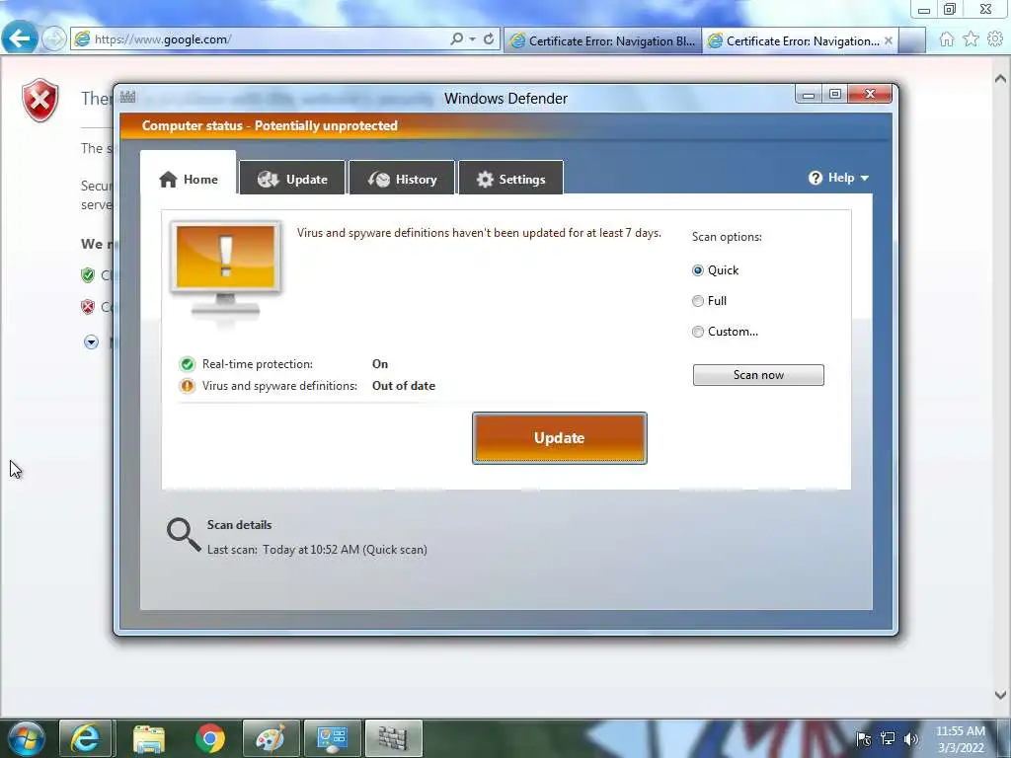Open the Favorites star icon

coord(972,39)
